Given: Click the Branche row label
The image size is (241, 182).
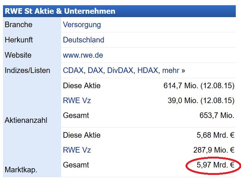Looking at the screenshot, I should tap(18, 25).
